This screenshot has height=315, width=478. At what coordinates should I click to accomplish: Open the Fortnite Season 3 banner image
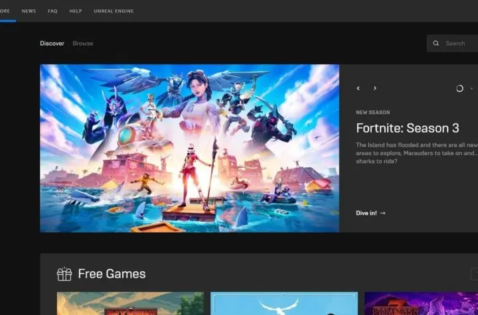(x=190, y=148)
